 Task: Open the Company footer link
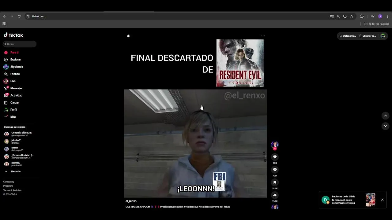coord(9,182)
